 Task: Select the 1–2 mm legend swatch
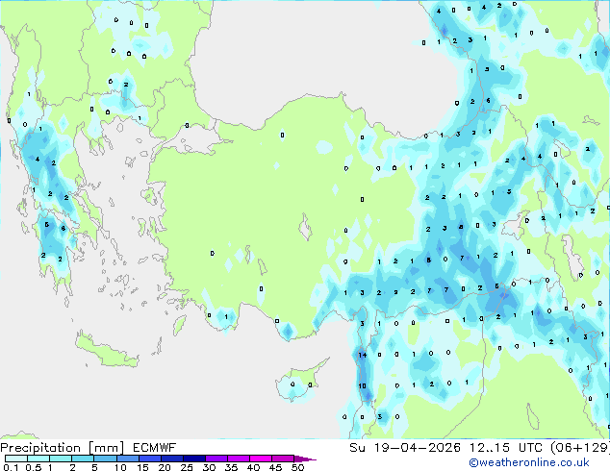[x=61, y=459]
